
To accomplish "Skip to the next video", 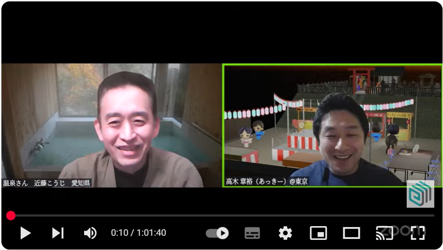I will coord(57,233).
